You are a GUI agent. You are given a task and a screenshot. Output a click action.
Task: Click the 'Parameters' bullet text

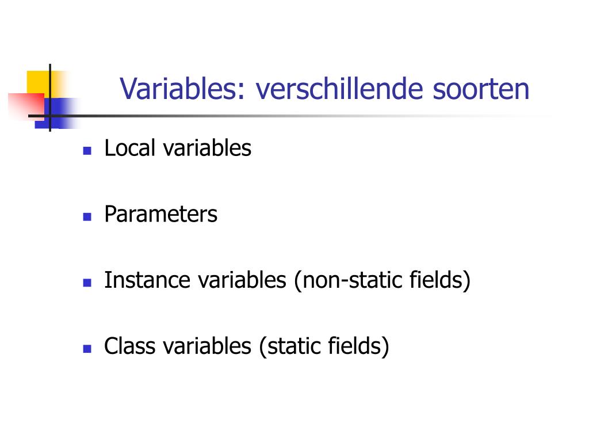click(161, 214)
